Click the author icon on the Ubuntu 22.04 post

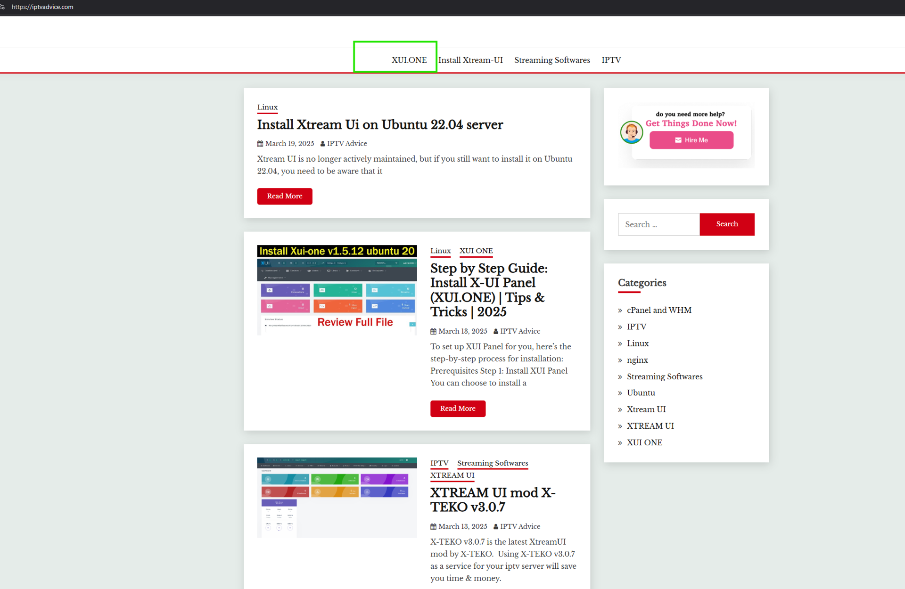click(322, 144)
